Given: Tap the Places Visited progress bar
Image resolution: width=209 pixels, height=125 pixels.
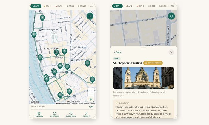Looking at the screenshot, I should click(62, 110).
